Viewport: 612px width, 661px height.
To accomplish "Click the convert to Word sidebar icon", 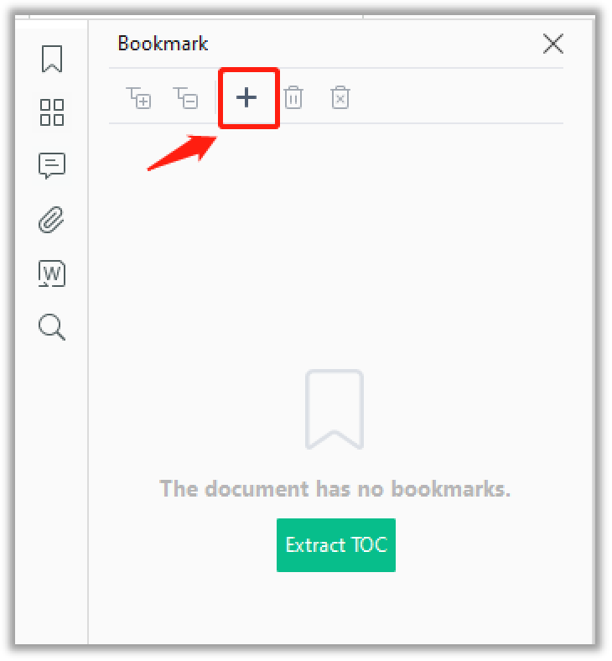I will 52,273.
